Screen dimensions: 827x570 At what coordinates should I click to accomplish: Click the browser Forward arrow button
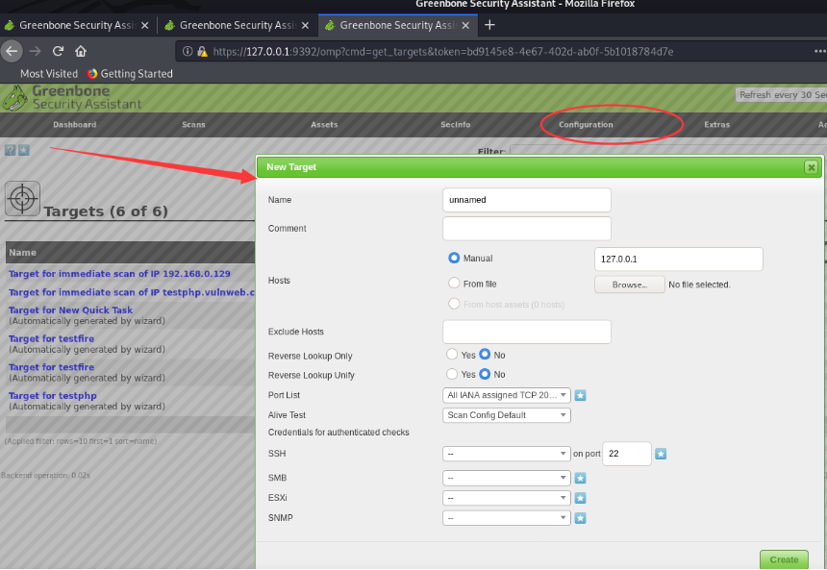[36, 51]
